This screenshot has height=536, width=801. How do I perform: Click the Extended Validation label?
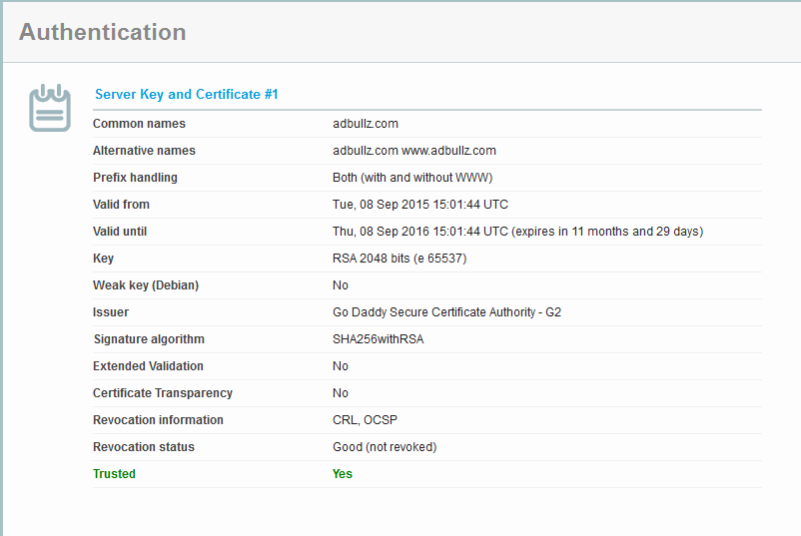[x=148, y=366]
